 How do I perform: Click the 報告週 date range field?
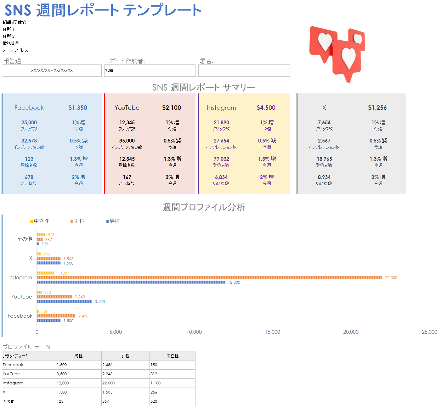coord(52,70)
